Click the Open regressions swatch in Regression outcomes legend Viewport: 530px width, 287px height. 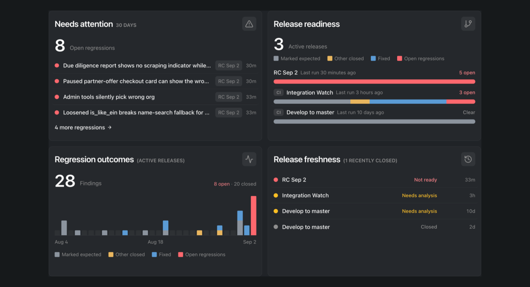pyautogui.click(x=181, y=255)
